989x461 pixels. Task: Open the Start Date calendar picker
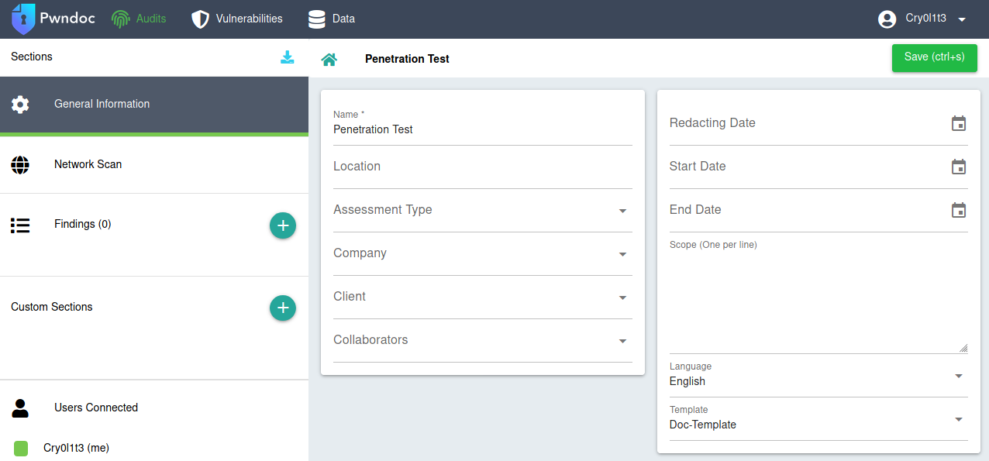point(959,167)
